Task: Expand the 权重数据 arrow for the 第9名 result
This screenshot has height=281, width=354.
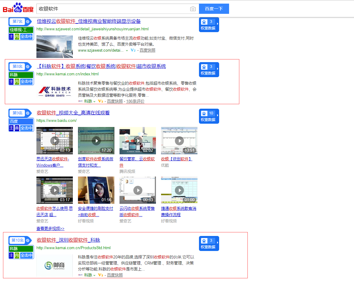Action: (x=217, y=115)
